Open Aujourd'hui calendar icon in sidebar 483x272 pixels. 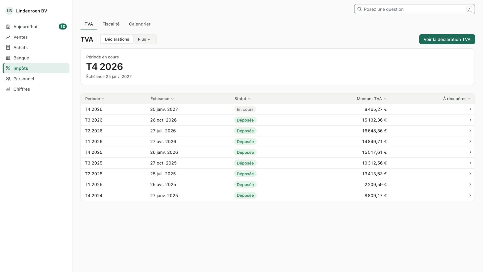coord(8,27)
